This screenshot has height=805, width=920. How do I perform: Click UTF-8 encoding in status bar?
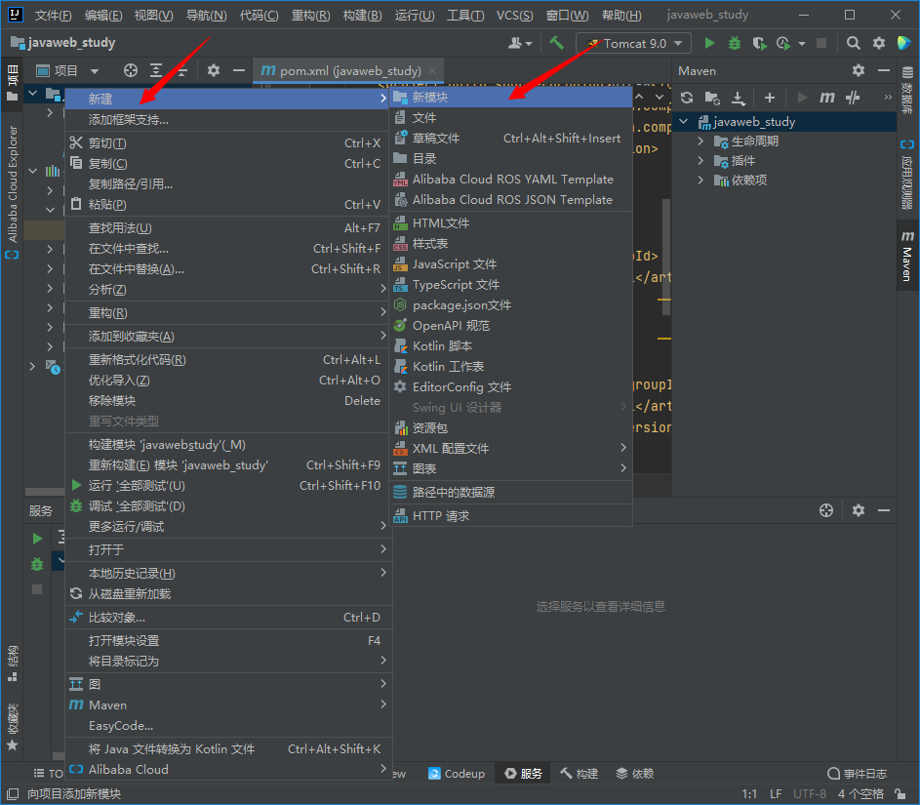click(810, 794)
